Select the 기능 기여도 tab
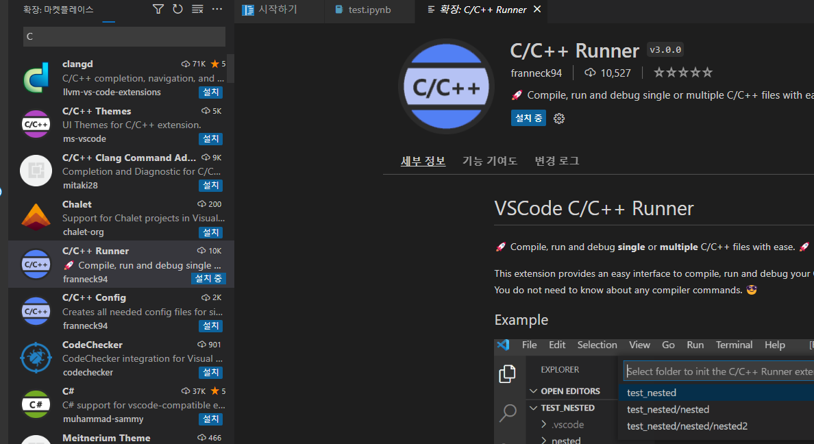 click(x=489, y=161)
